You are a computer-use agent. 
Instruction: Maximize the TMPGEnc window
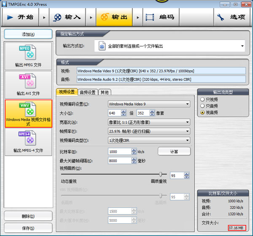click(235, 4)
